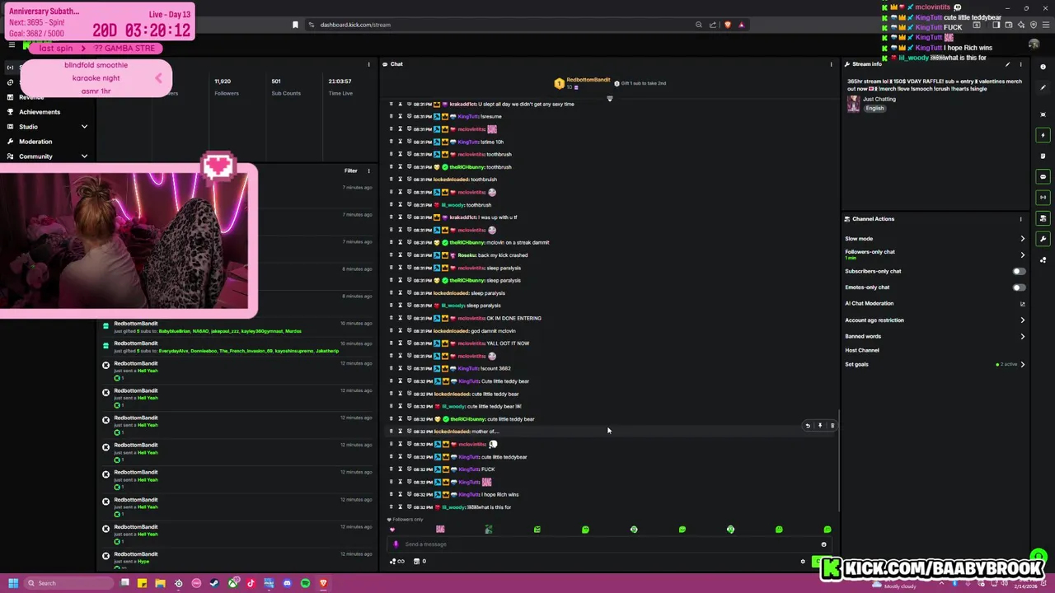Open File Explorer from the taskbar
This screenshot has height=593, width=1055.
coord(160,583)
